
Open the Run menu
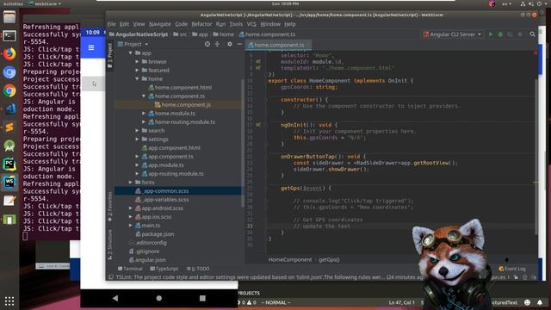(220, 24)
